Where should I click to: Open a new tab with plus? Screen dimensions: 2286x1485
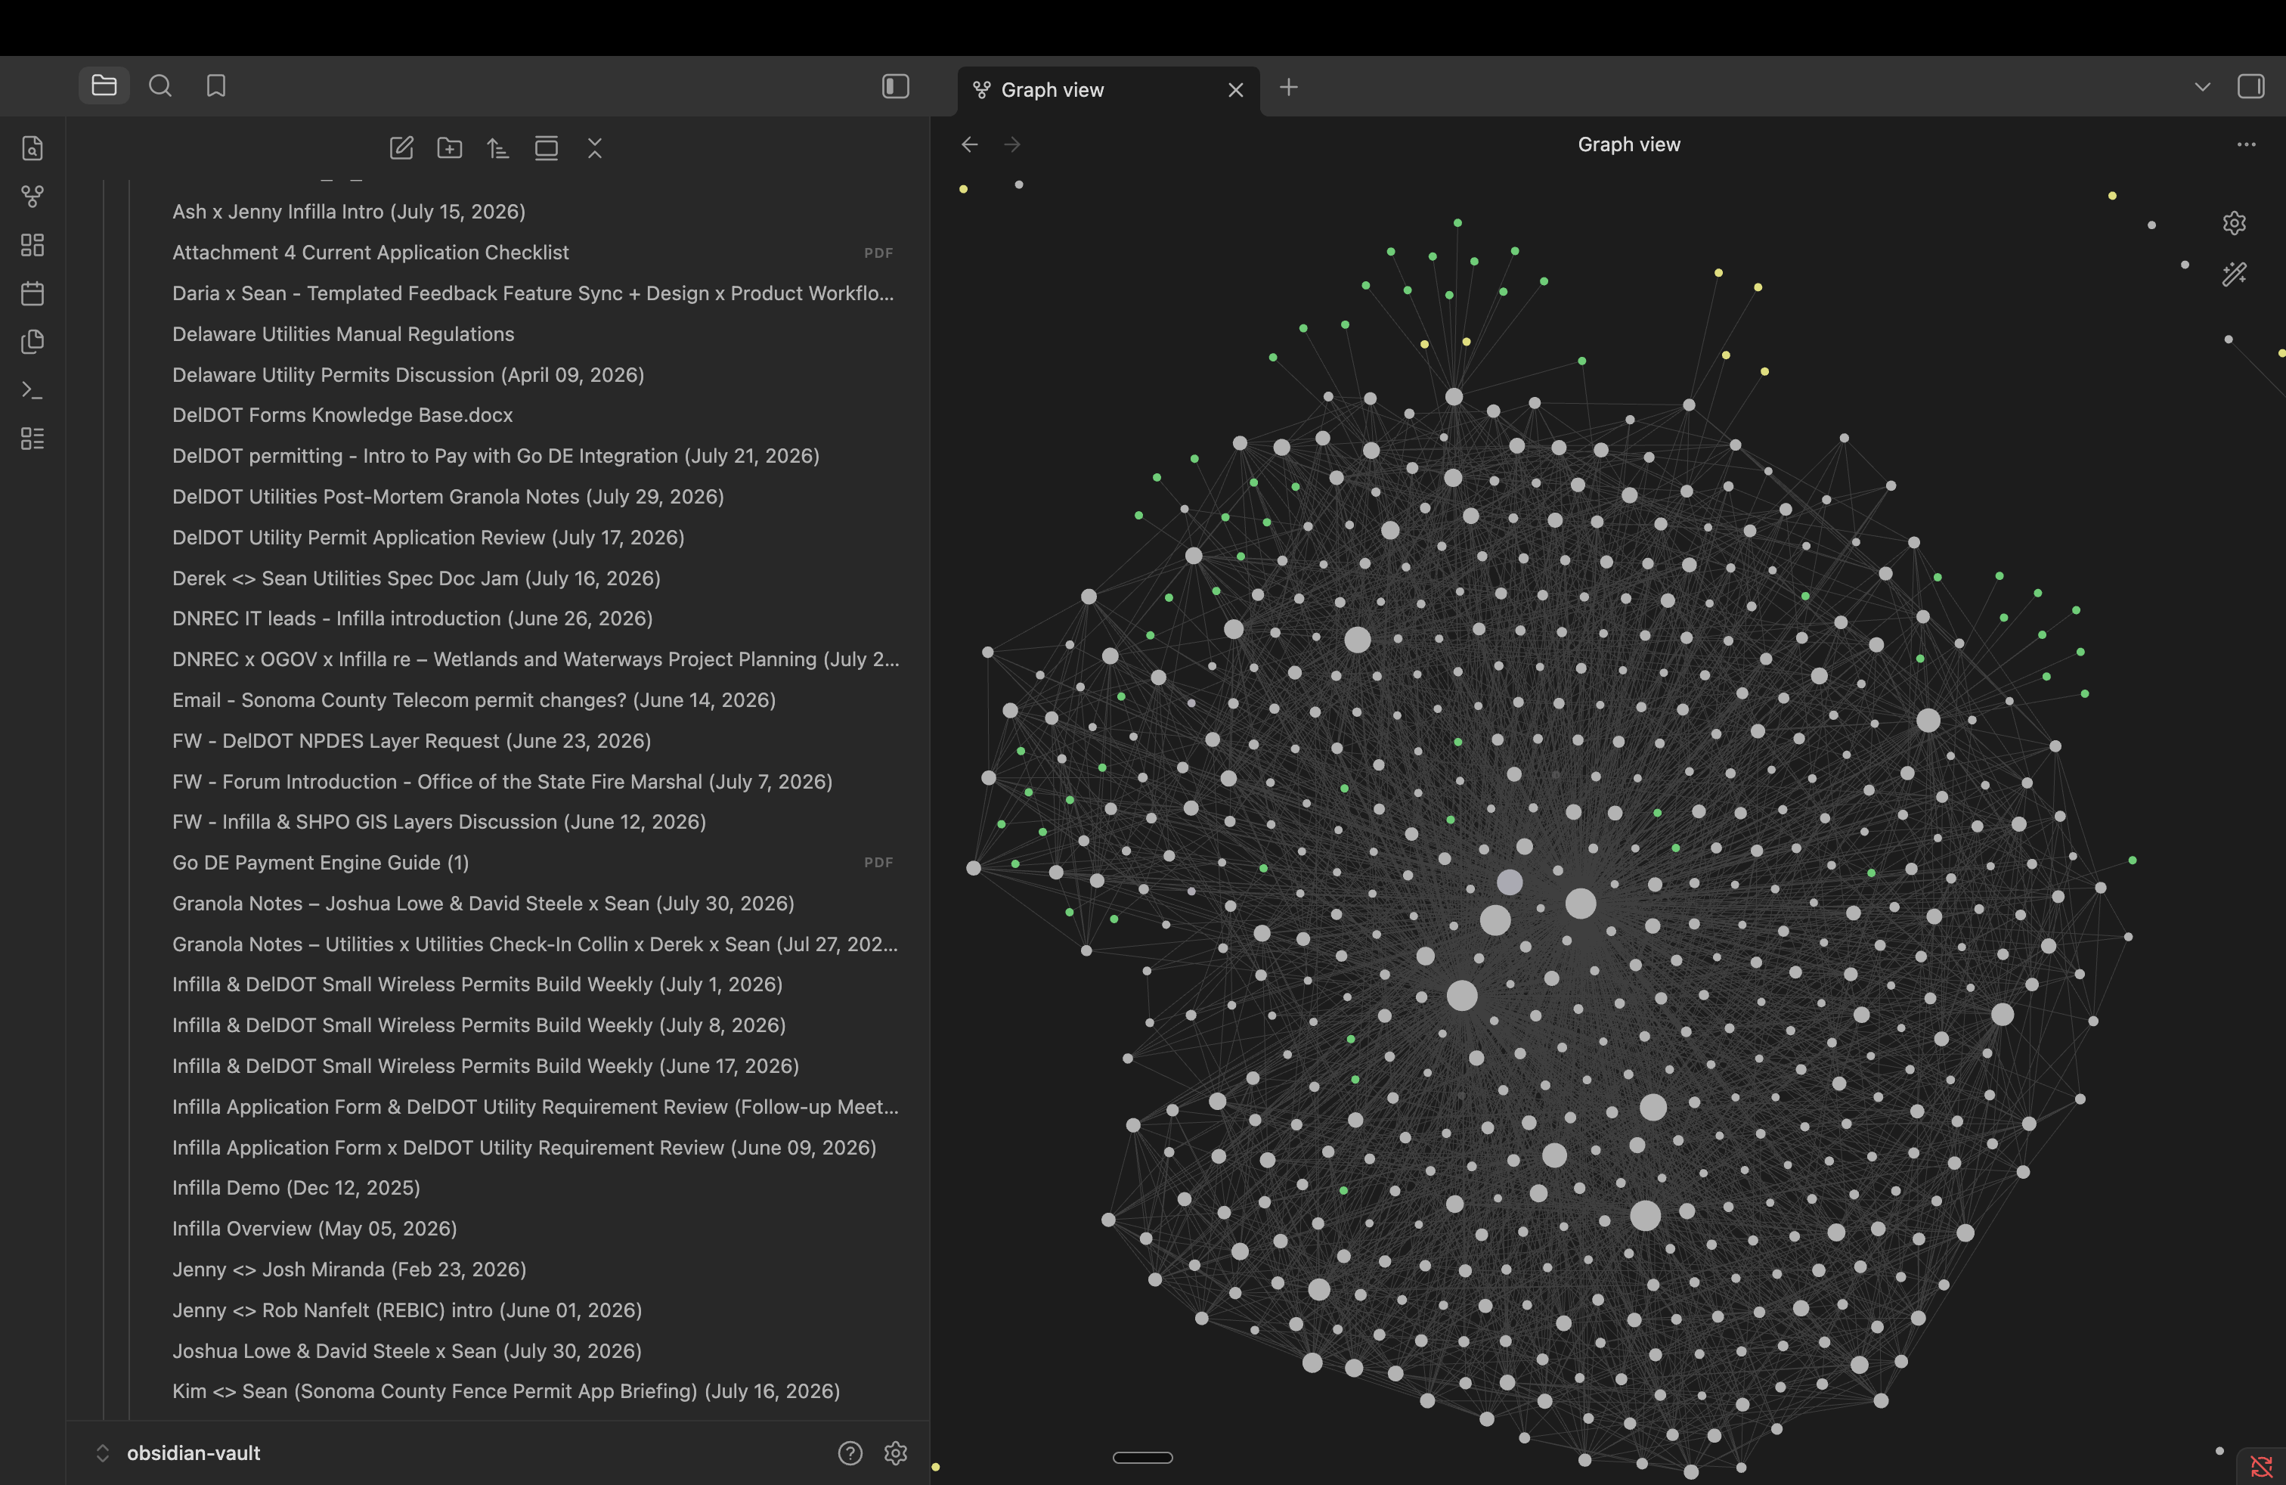tap(1289, 88)
